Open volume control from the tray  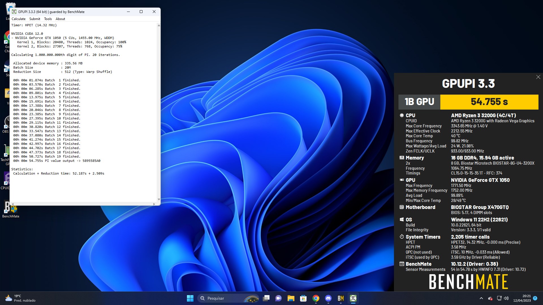click(x=506, y=298)
